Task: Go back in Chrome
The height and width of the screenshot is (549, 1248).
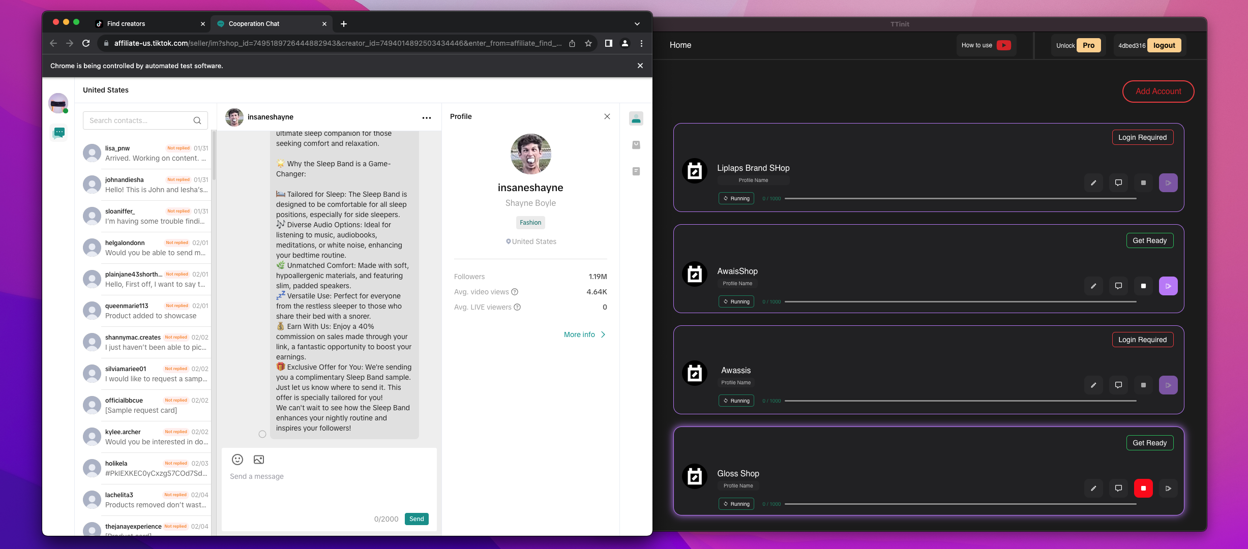Action: [x=53, y=44]
